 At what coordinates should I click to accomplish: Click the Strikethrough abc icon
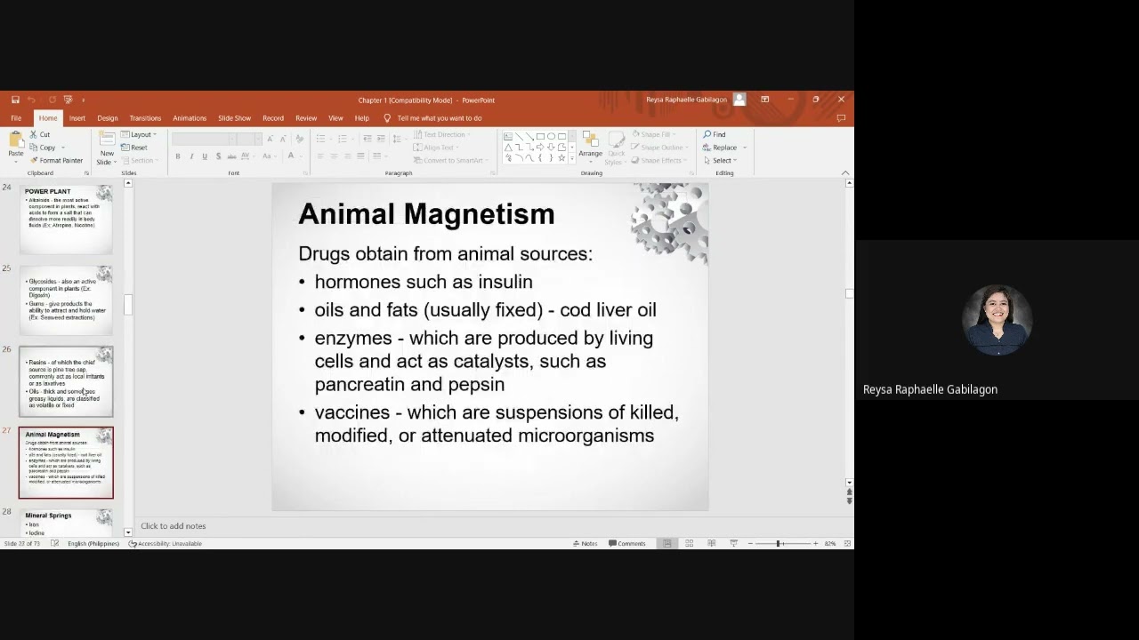point(231,156)
